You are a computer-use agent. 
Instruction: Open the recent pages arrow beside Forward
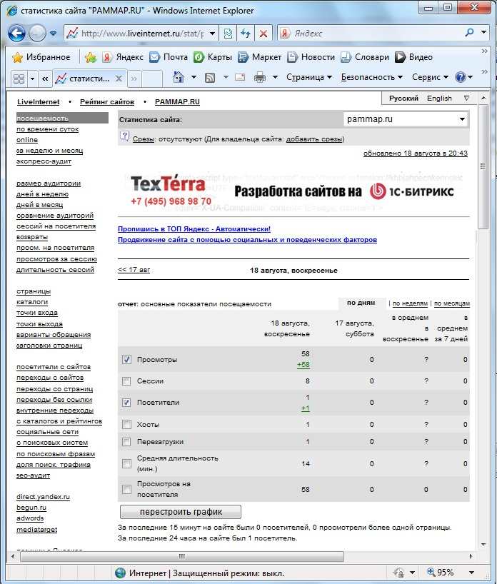tap(53, 34)
